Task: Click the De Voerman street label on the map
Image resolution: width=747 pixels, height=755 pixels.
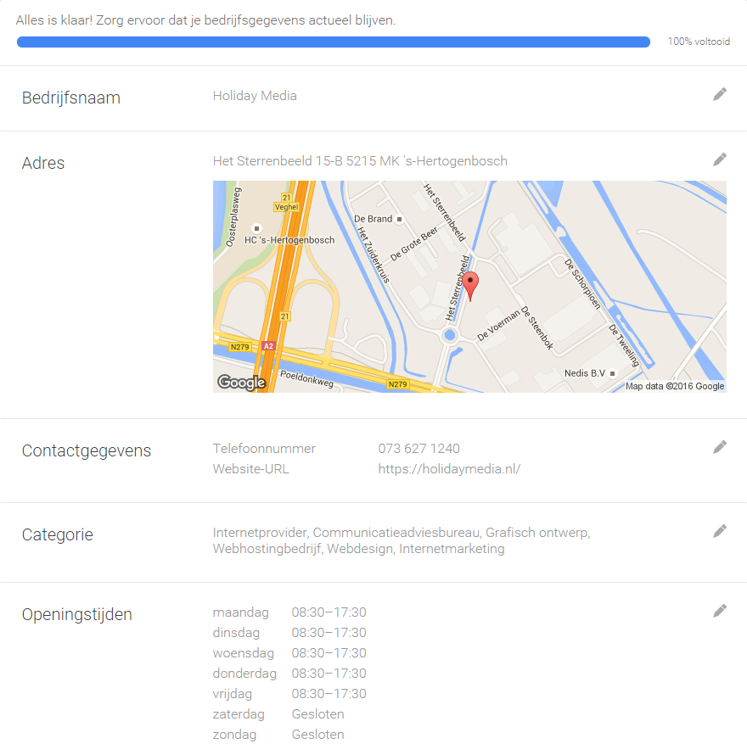Action: pos(498,326)
